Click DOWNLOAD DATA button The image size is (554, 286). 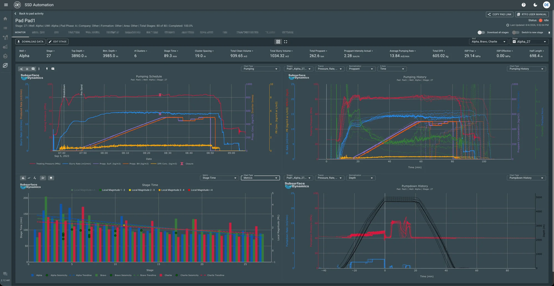(30, 41)
